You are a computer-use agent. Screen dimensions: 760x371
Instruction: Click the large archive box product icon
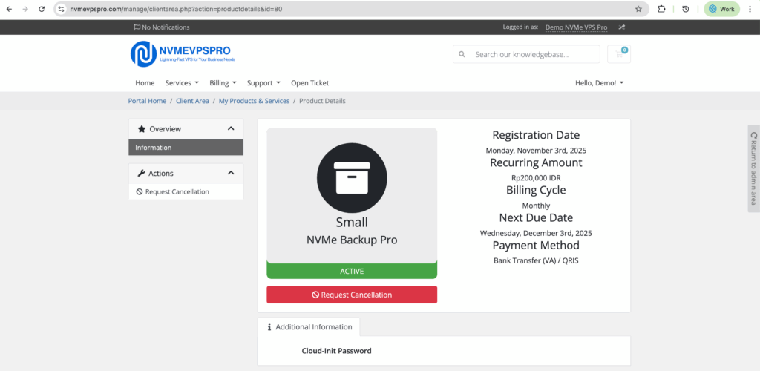click(352, 177)
